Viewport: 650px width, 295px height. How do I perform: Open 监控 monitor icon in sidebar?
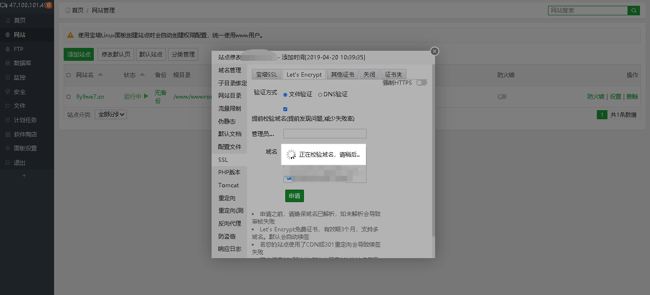[x=8, y=78]
